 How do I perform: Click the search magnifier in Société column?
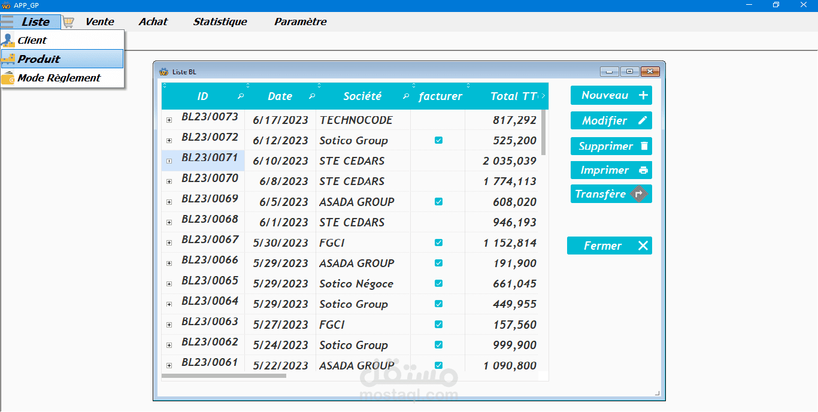coord(406,96)
